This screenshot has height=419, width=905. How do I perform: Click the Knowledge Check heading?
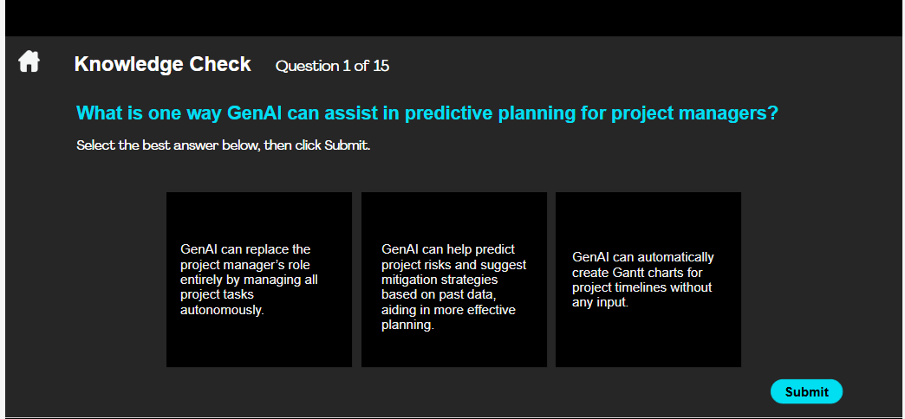tap(163, 64)
